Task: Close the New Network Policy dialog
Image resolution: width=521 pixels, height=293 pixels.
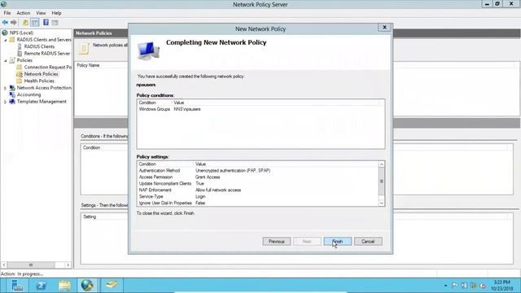Action: pos(384,27)
